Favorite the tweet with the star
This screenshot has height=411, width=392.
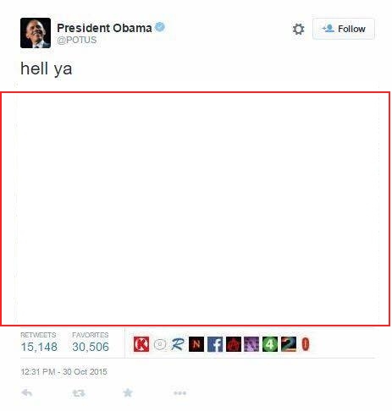[x=128, y=392]
